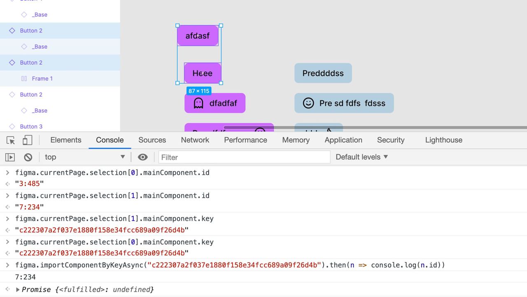Screen dimensions: 527x297
Task: Select the Frame 1 layer
Action: (42, 79)
